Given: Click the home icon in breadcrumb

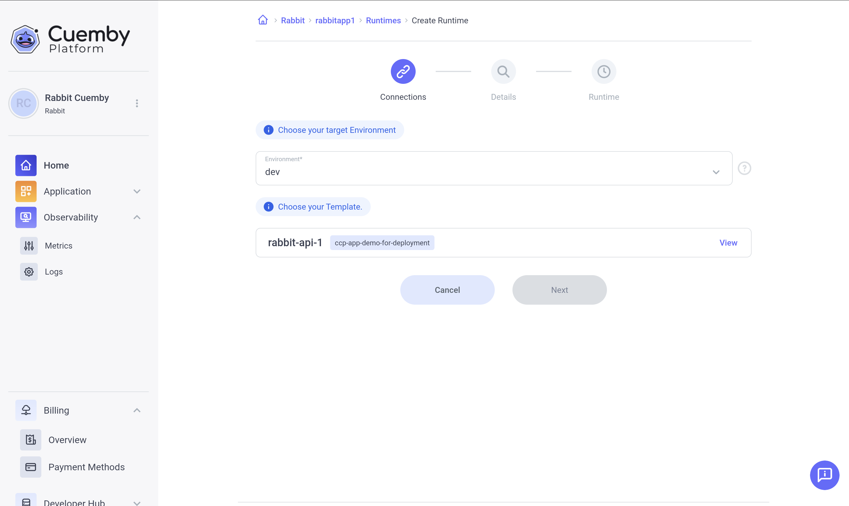Looking at the screenshot, I should 262,20.
